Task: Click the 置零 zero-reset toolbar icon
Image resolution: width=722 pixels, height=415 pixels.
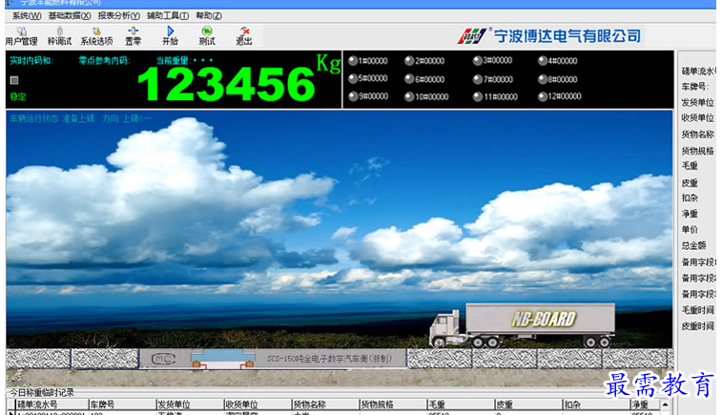Action: pyautogui.click(x=134, y=36)
